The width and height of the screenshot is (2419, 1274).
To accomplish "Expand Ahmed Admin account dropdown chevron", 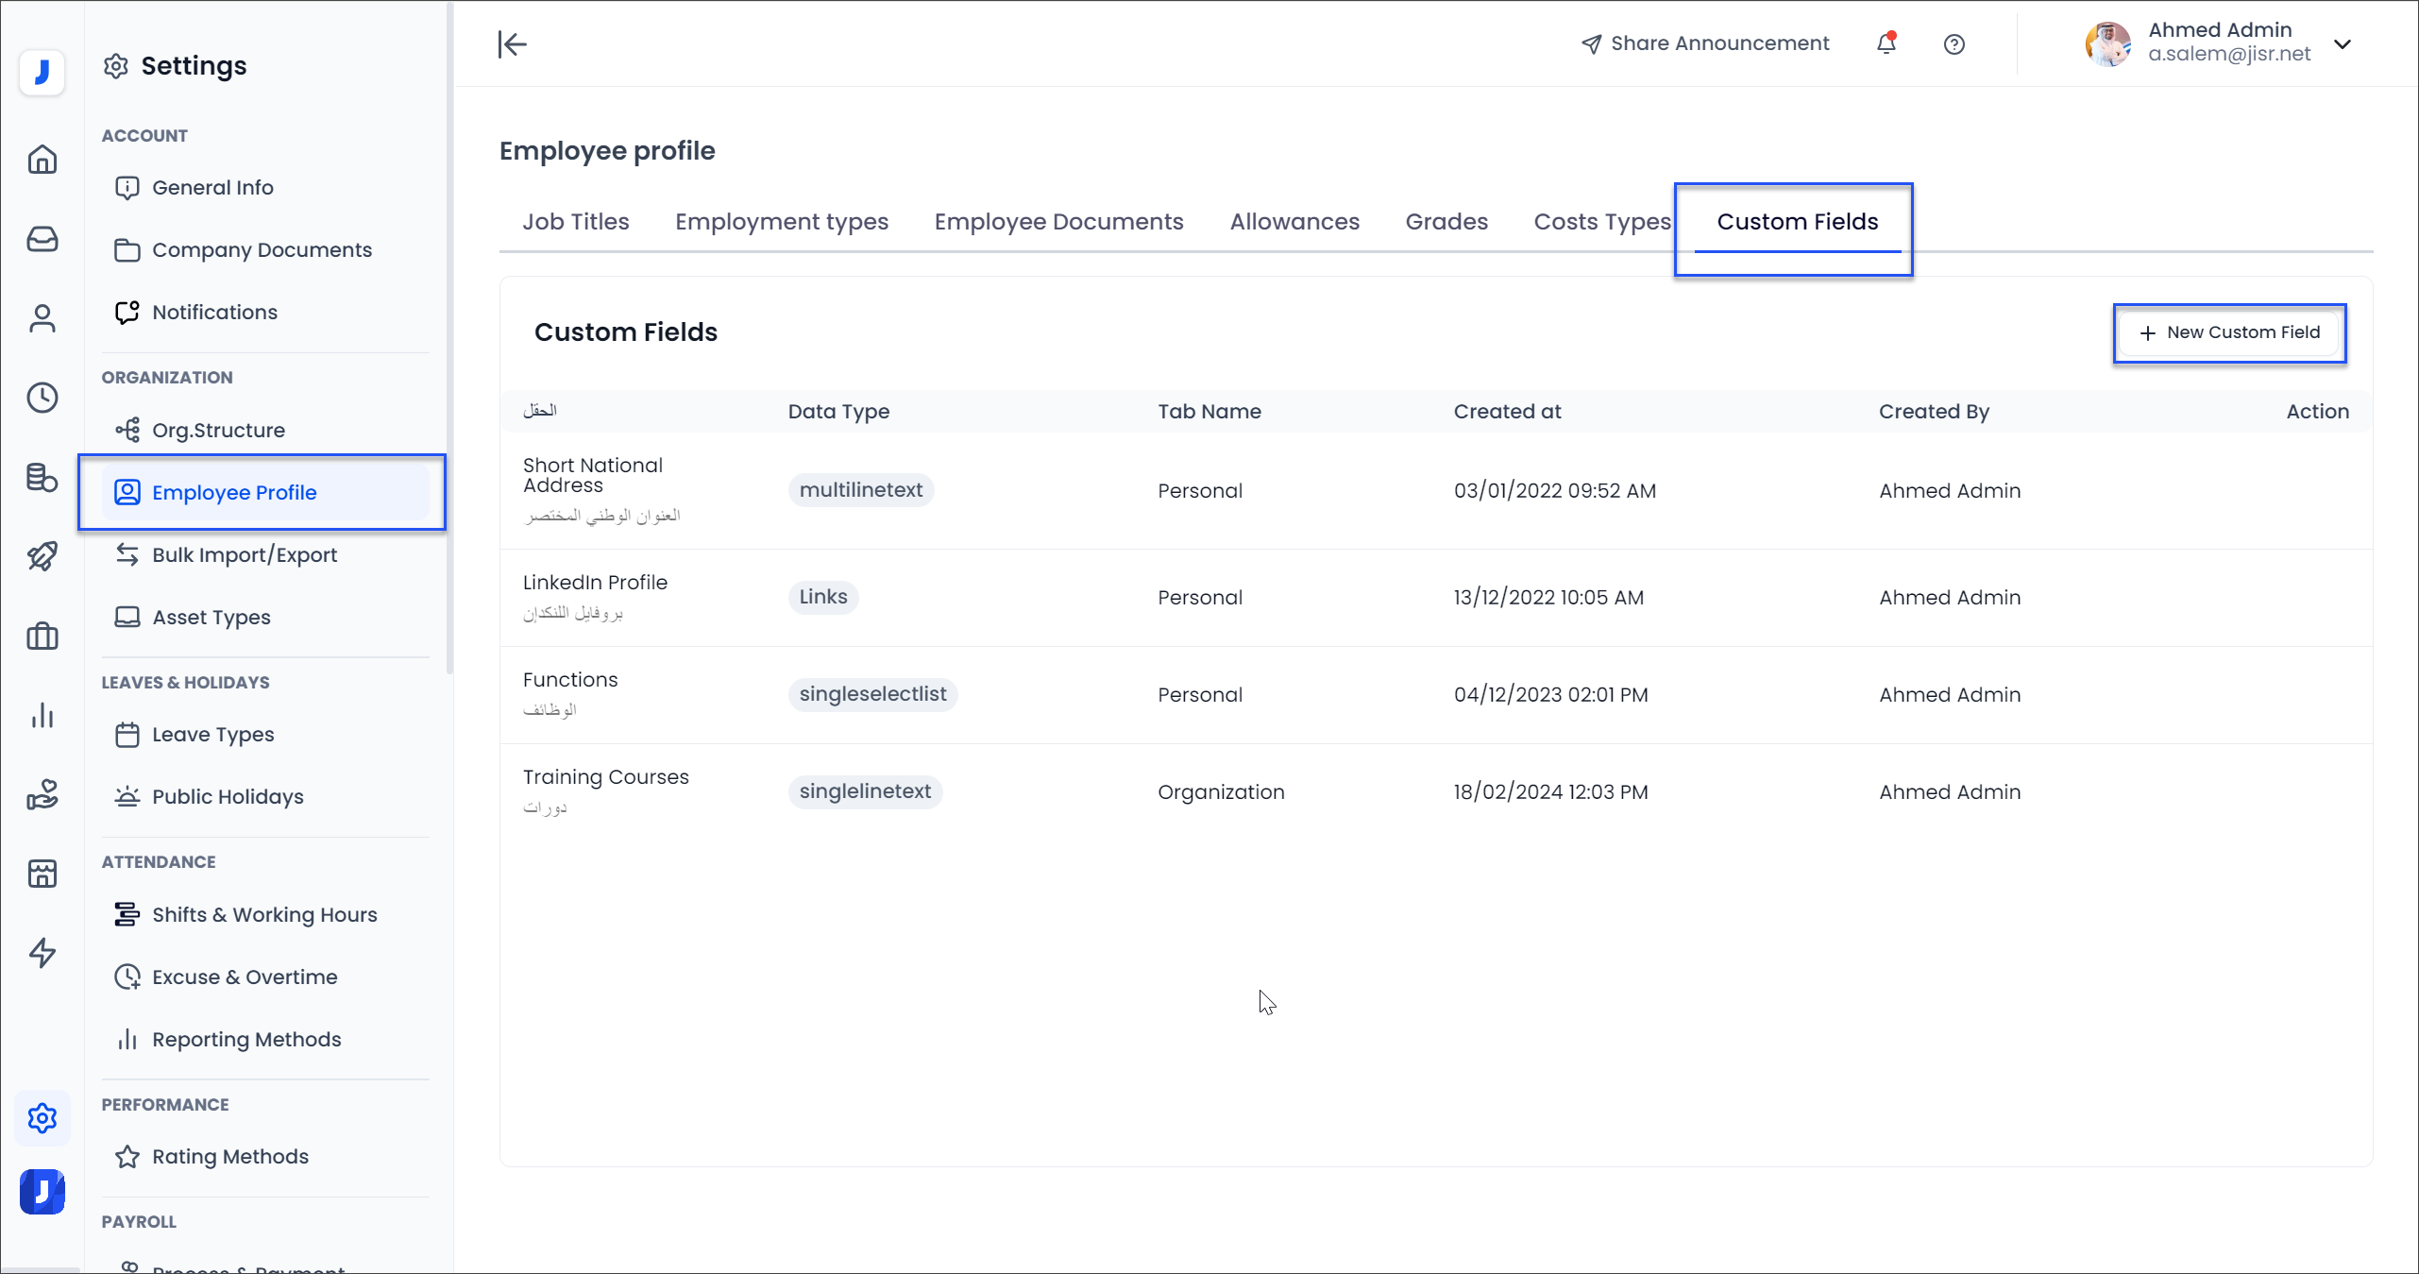I will 2343,44.
